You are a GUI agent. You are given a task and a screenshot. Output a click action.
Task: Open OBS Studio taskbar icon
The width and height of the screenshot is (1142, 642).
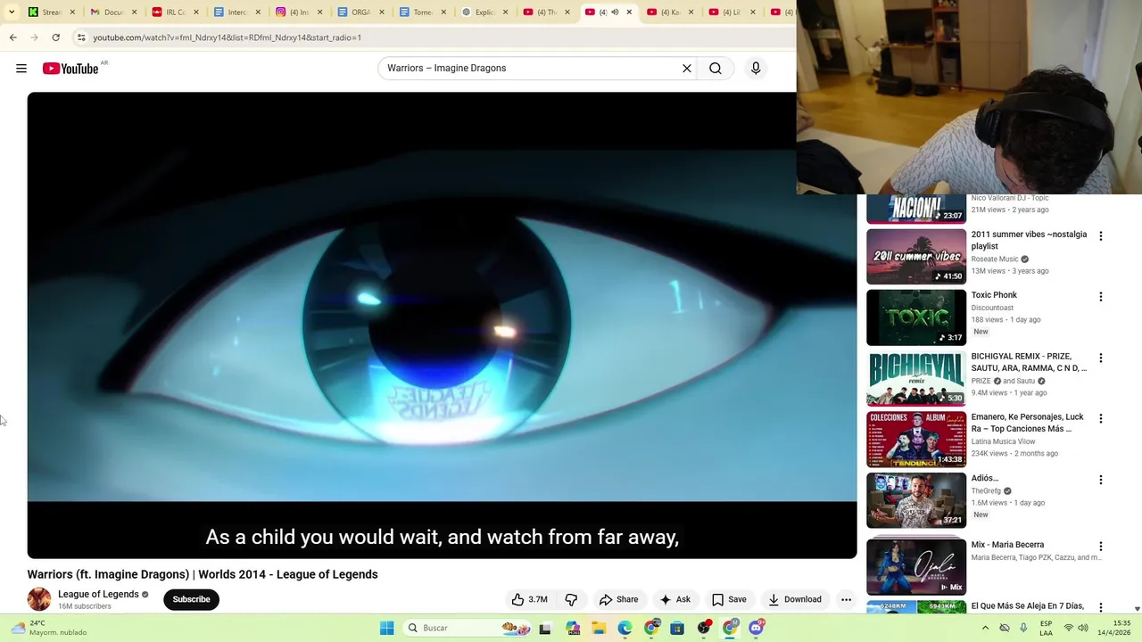tap(704, 628)
